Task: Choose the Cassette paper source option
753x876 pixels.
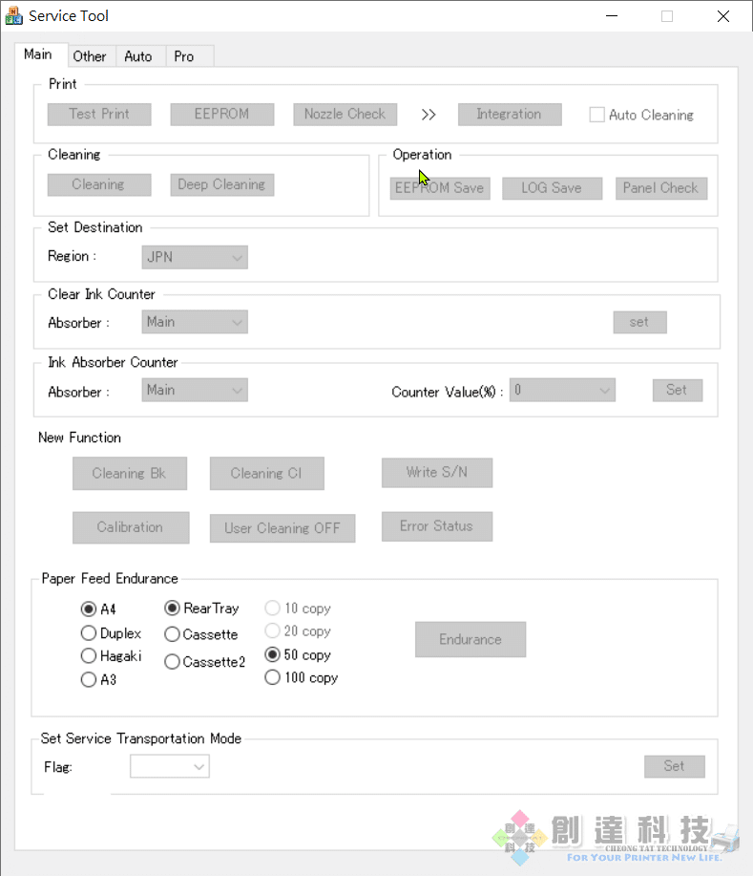Action: (173, 634)
